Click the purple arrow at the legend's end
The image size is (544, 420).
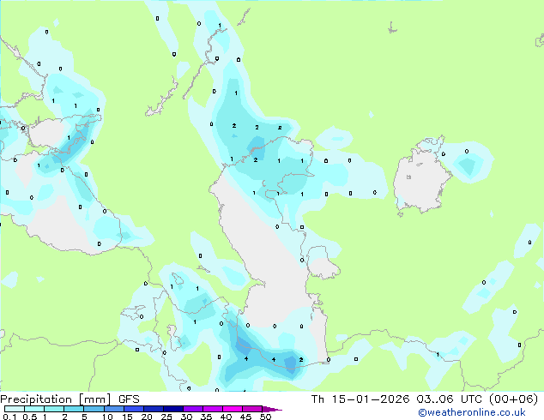272,409
